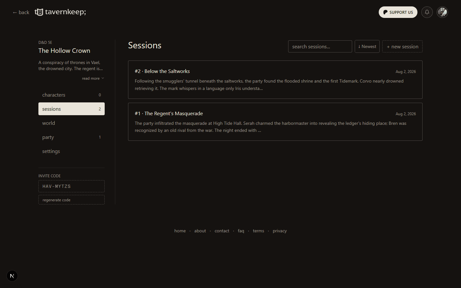Screen dimensions: 461x288
Task: Click the Support Us button
Action: (x=398, y=12)
